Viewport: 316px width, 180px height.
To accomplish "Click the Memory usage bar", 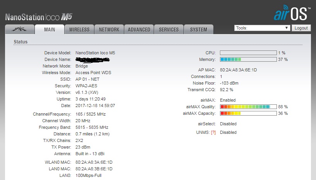I will (248, 59).
